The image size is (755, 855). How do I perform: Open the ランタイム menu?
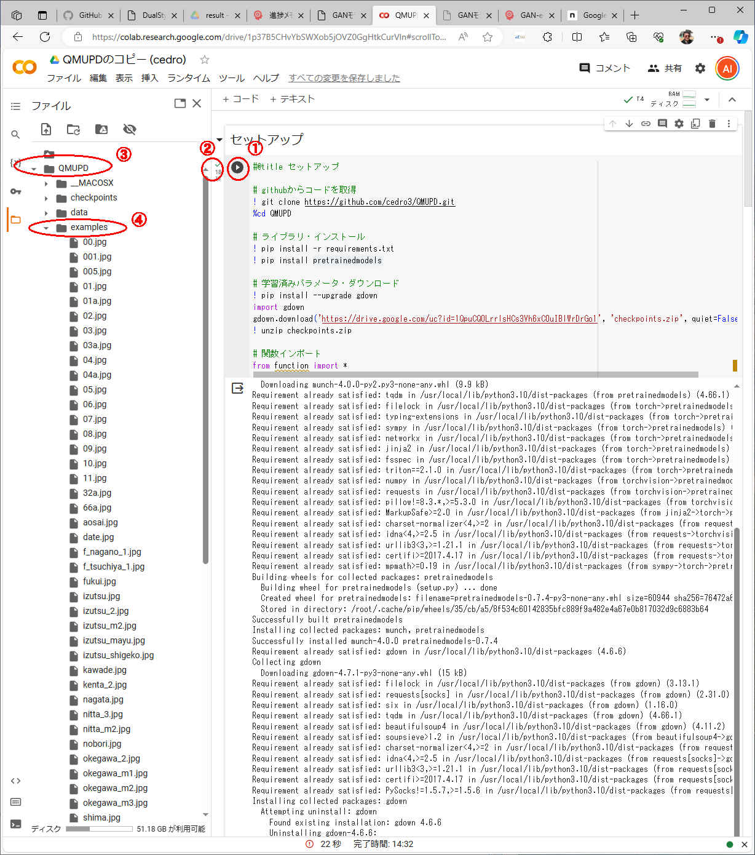(x=188, y=78)
